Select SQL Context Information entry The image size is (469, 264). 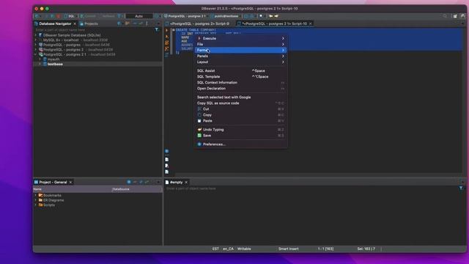[x=241, y=82]
